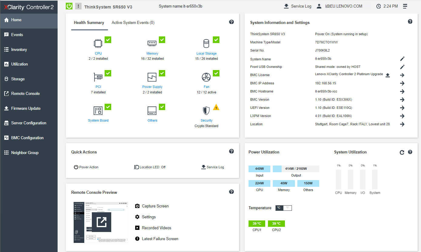Click the green power status icon

[x=69, y=6]
